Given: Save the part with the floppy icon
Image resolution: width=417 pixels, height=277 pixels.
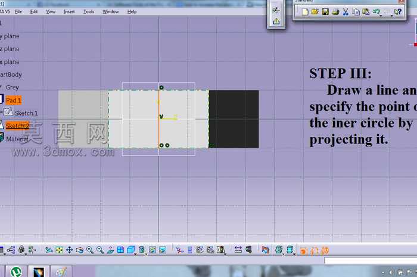Looking at the screenshot, I should [x=325, y=12].
